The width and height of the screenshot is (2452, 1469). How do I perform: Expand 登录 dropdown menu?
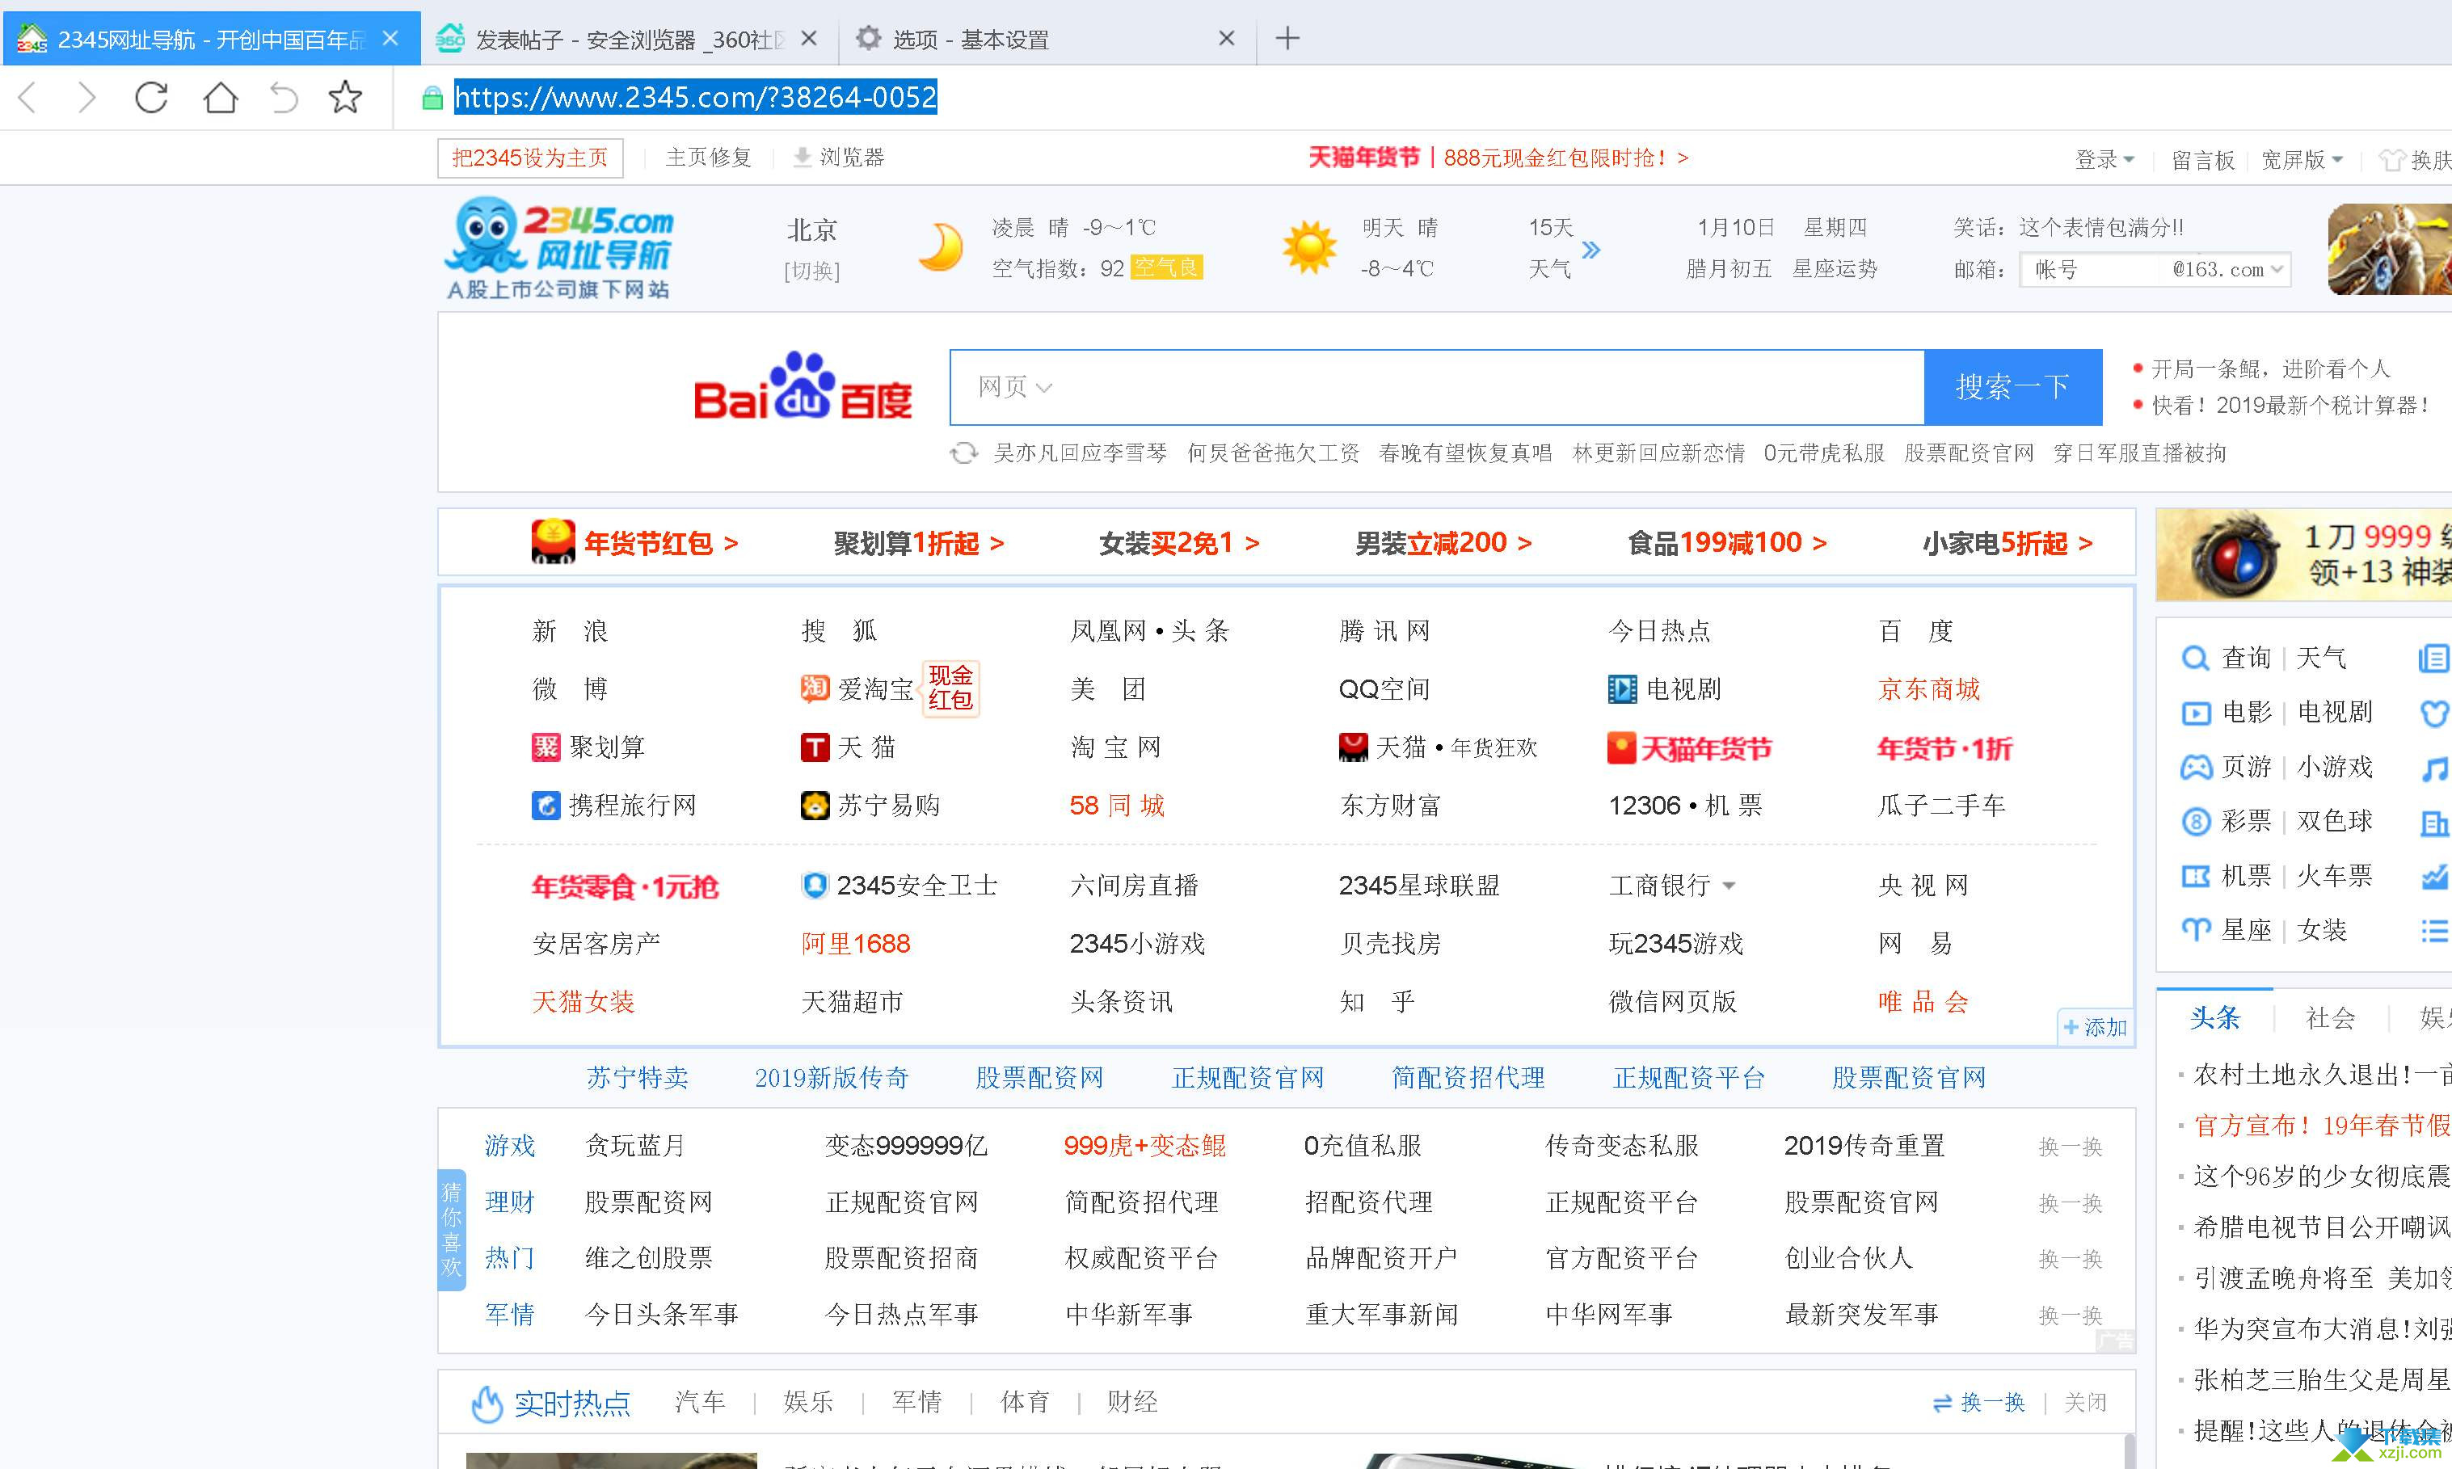coord(2104,159)
